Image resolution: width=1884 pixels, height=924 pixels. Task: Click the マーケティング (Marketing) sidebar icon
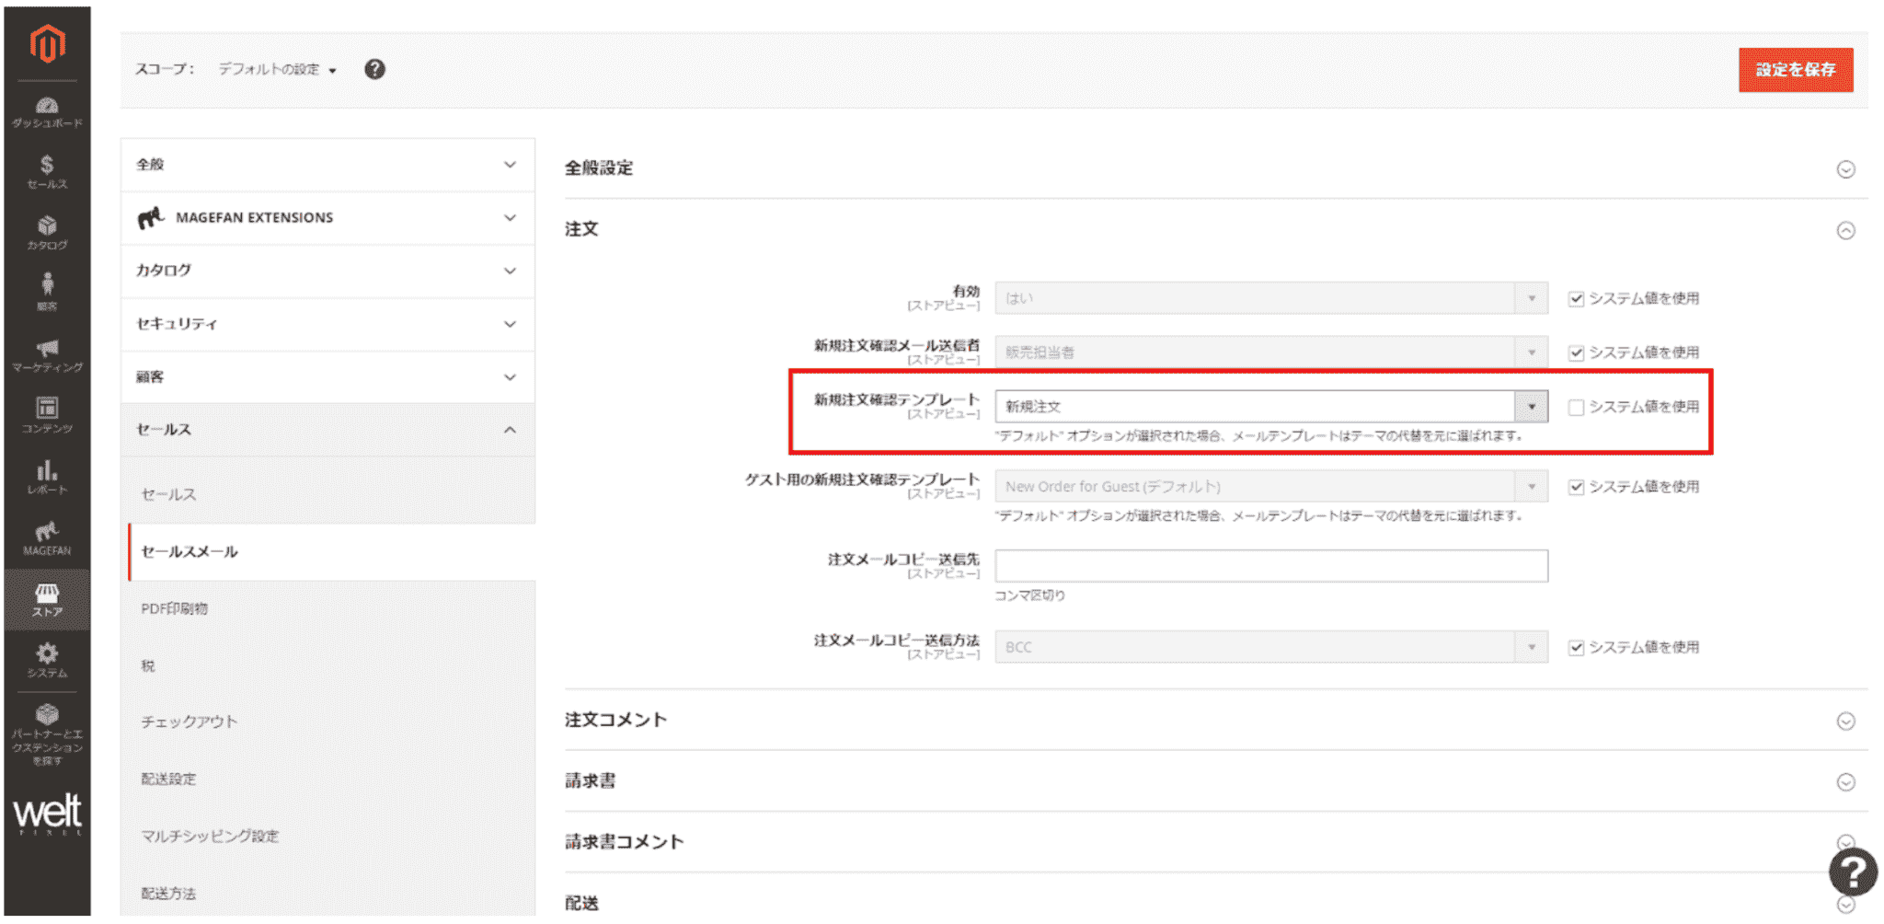47,354
